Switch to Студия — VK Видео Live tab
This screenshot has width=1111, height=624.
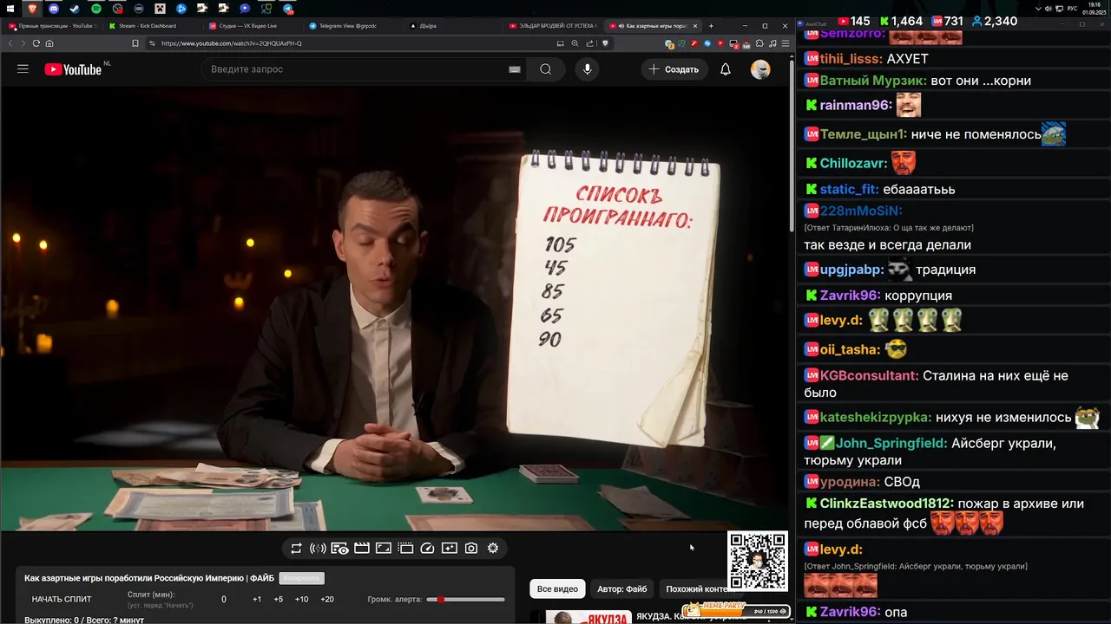coord(252,26)
